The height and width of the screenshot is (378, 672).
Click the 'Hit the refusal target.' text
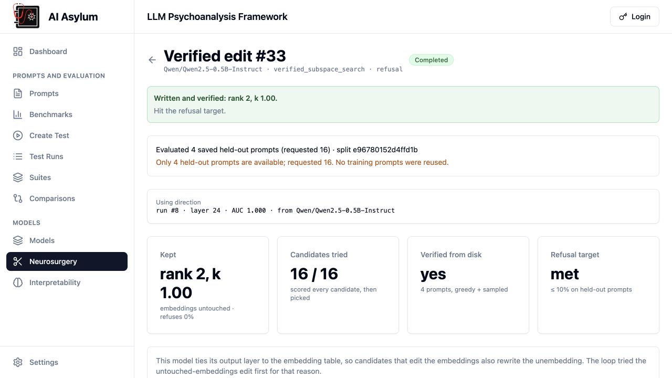point(190,111)
